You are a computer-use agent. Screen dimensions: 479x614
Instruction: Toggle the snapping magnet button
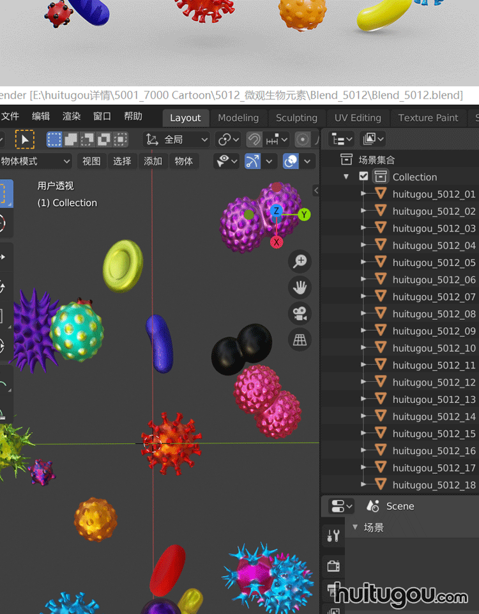click(x=254, y=139)
